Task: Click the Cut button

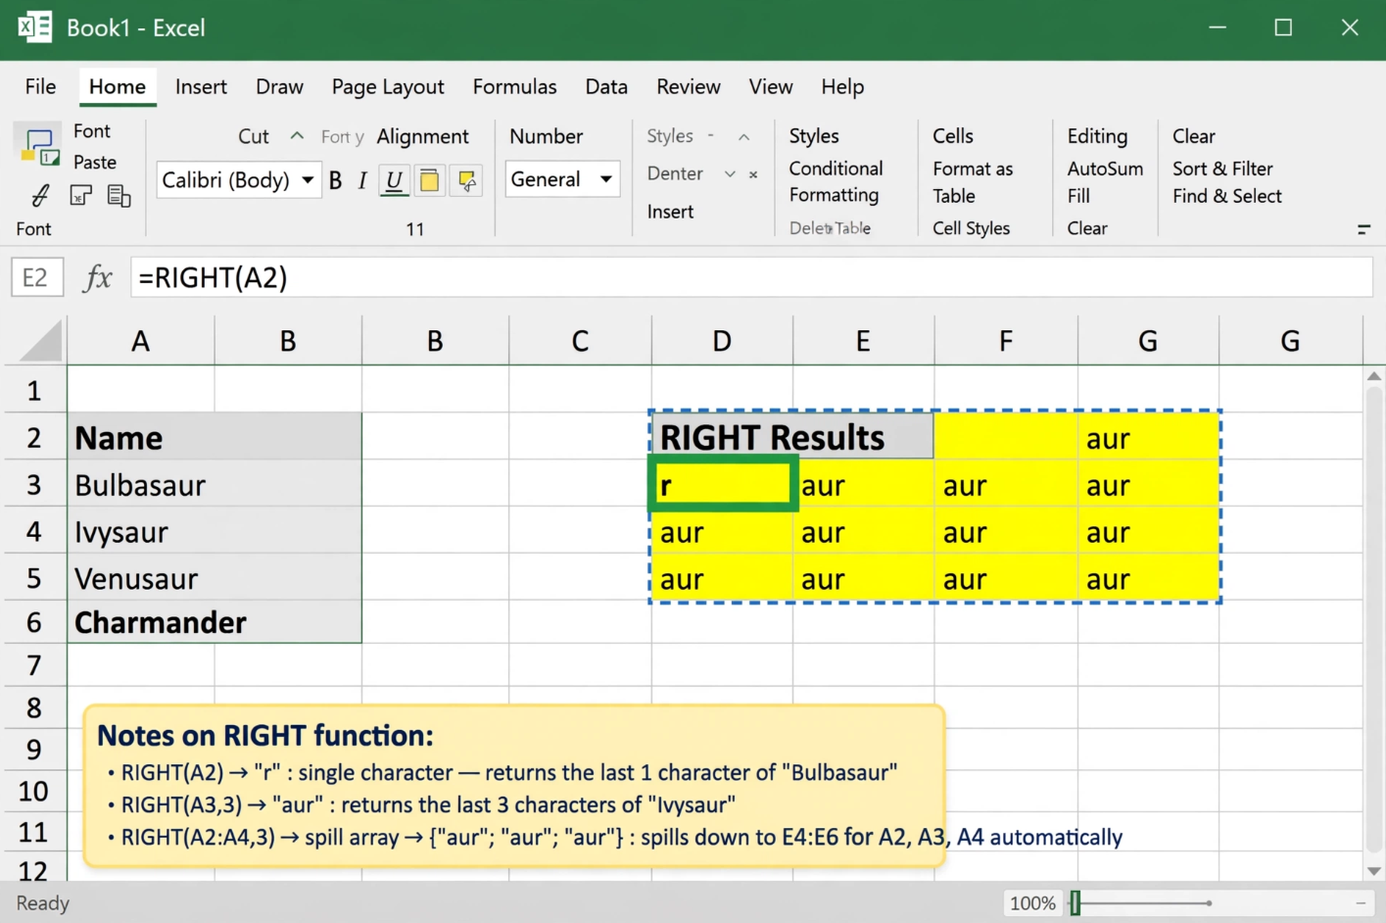Action: coord(254,136)
